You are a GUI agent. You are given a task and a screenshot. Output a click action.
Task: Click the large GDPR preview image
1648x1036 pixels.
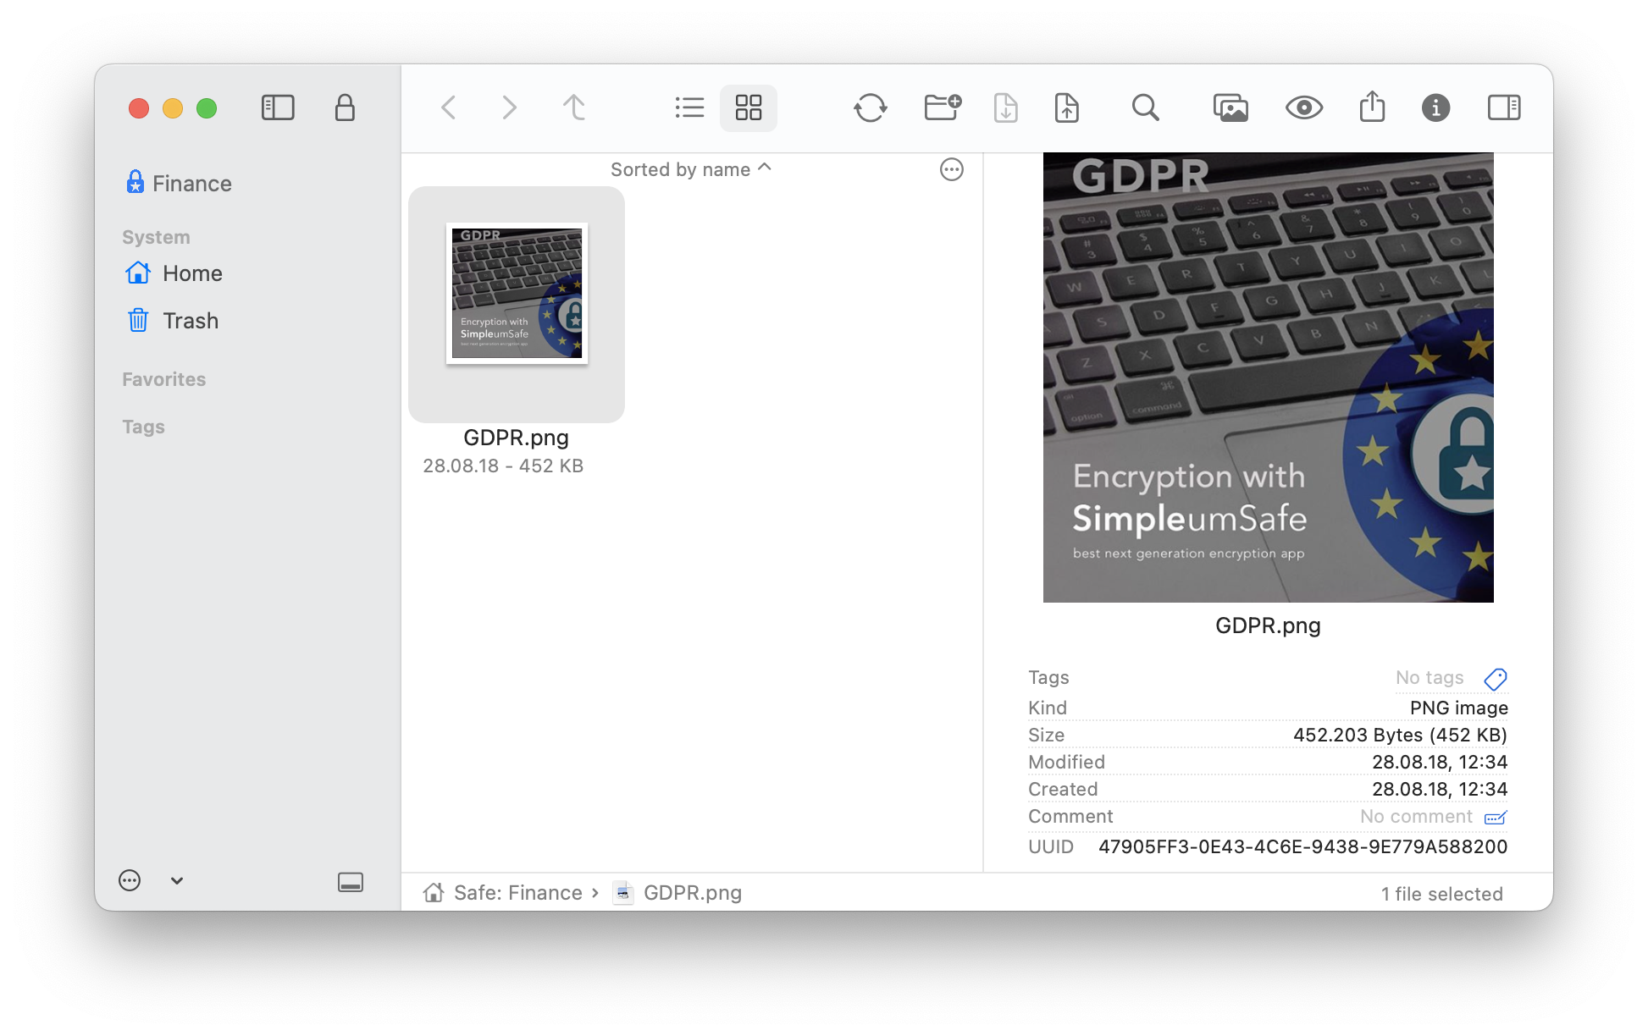click(x=1269, y=377)
